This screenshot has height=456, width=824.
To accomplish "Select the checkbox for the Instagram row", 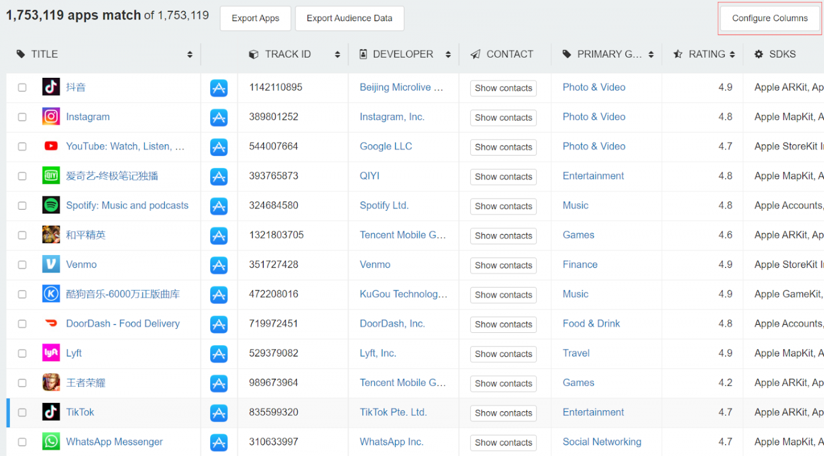I will (22, 117).
